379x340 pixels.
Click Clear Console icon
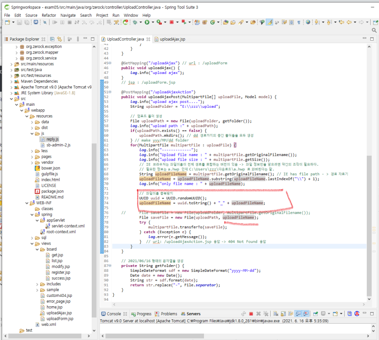coord(276,314)
